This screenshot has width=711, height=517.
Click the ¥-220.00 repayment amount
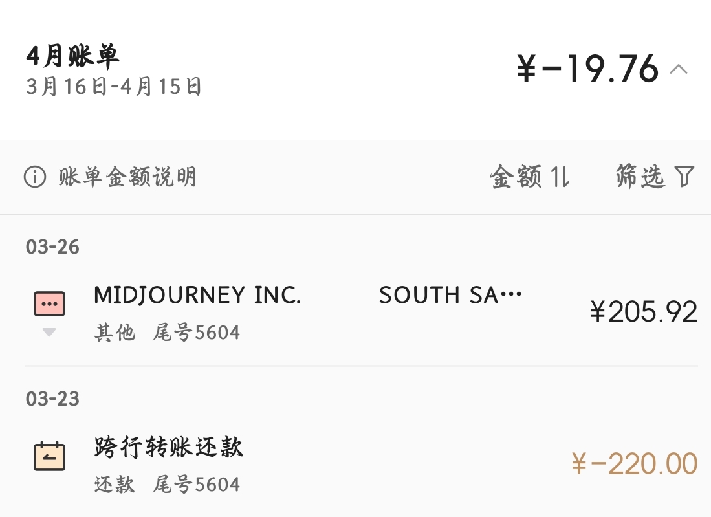click(635, 464)
